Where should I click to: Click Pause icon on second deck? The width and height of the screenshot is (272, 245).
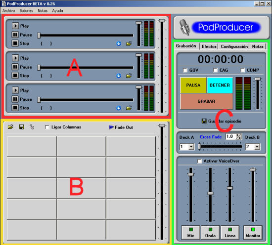[x=15, y=67]
